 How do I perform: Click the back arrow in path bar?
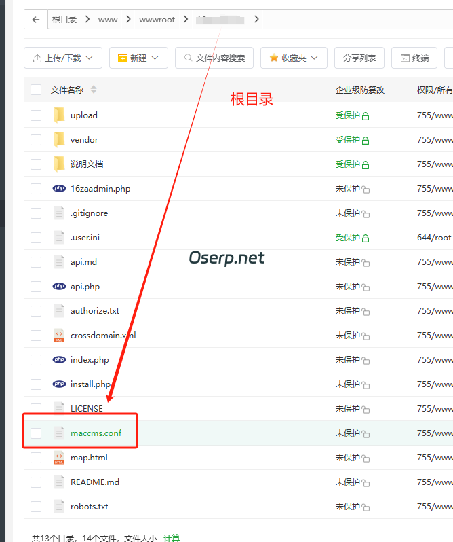pyautogui.click(x=36, y=20)
